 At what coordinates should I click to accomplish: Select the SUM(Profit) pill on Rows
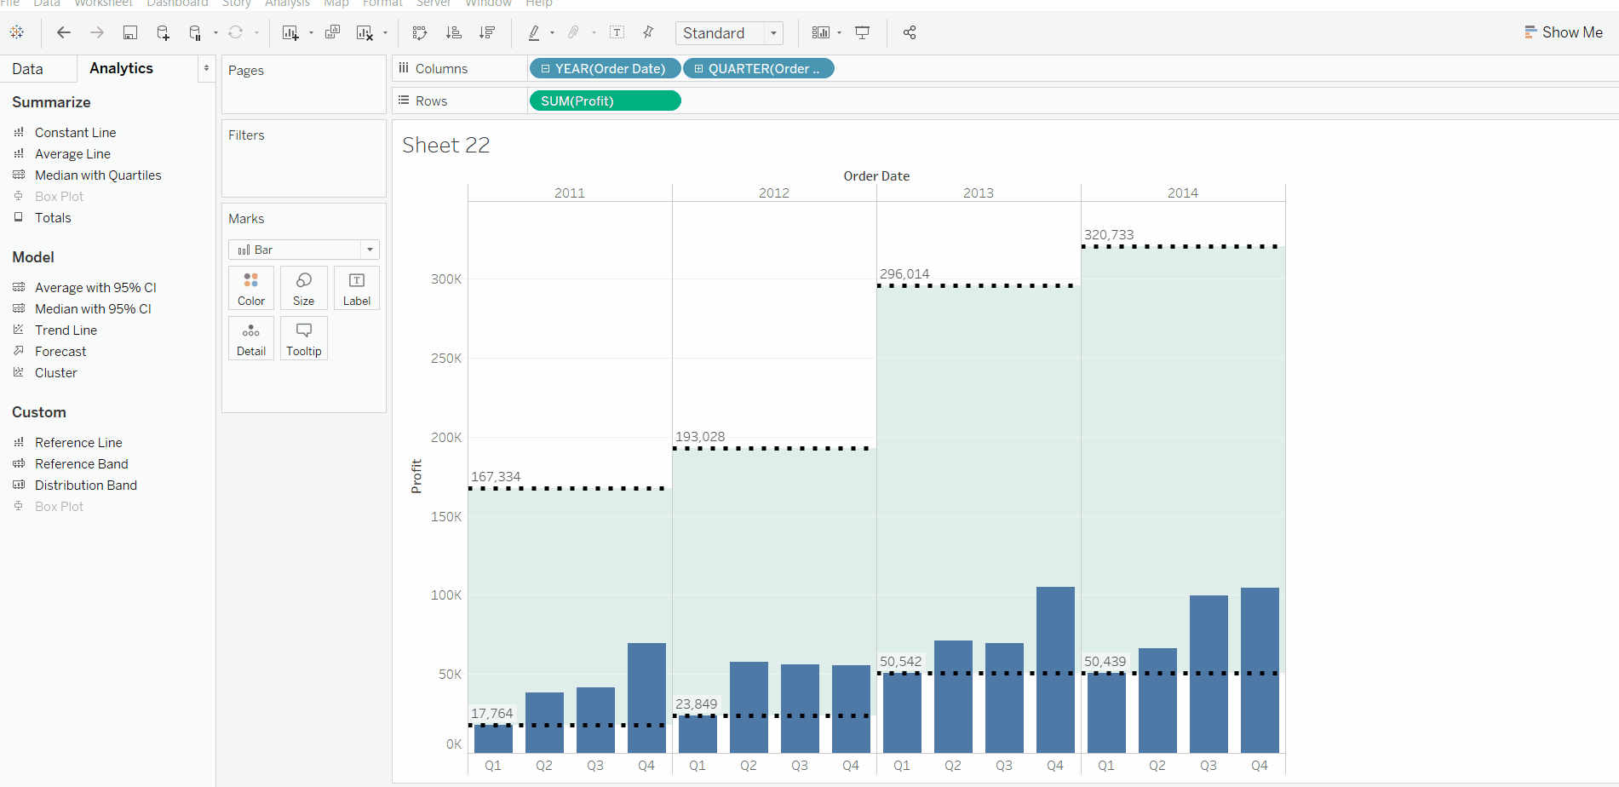point(605,101)
